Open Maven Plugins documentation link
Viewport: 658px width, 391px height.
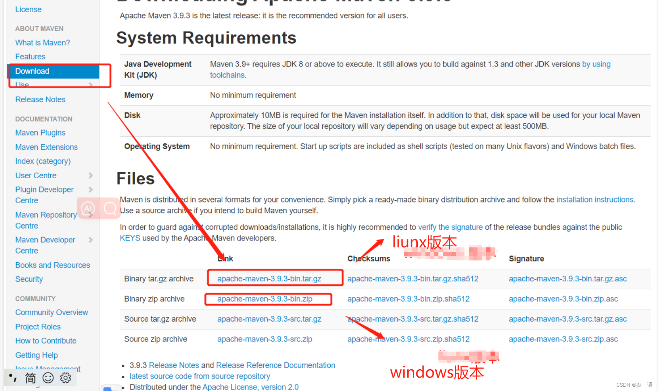(41, 133)
